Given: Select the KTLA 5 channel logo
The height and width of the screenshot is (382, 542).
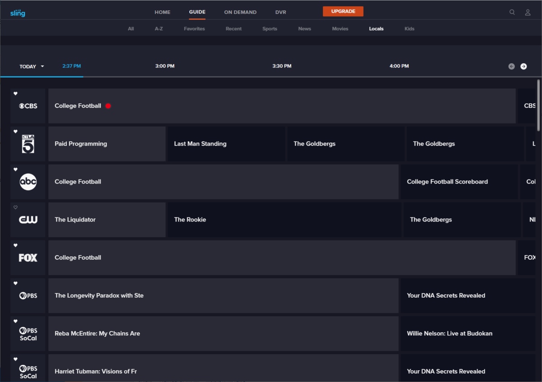Looking at the screenshot, I should 28,144.
